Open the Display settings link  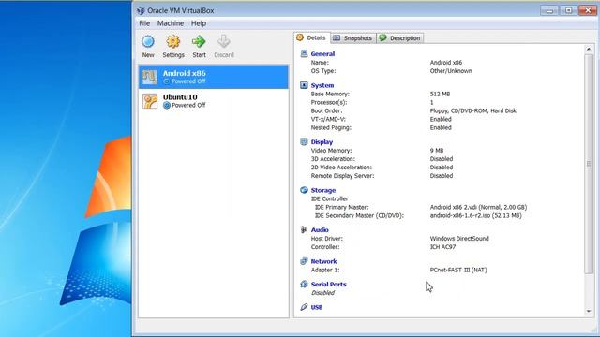tap(322, 142)
